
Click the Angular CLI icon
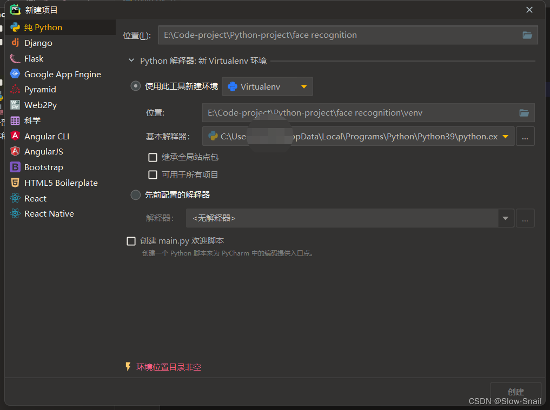pos(15,136)
